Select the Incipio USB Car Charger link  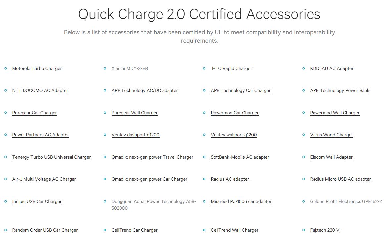[37, 201]
